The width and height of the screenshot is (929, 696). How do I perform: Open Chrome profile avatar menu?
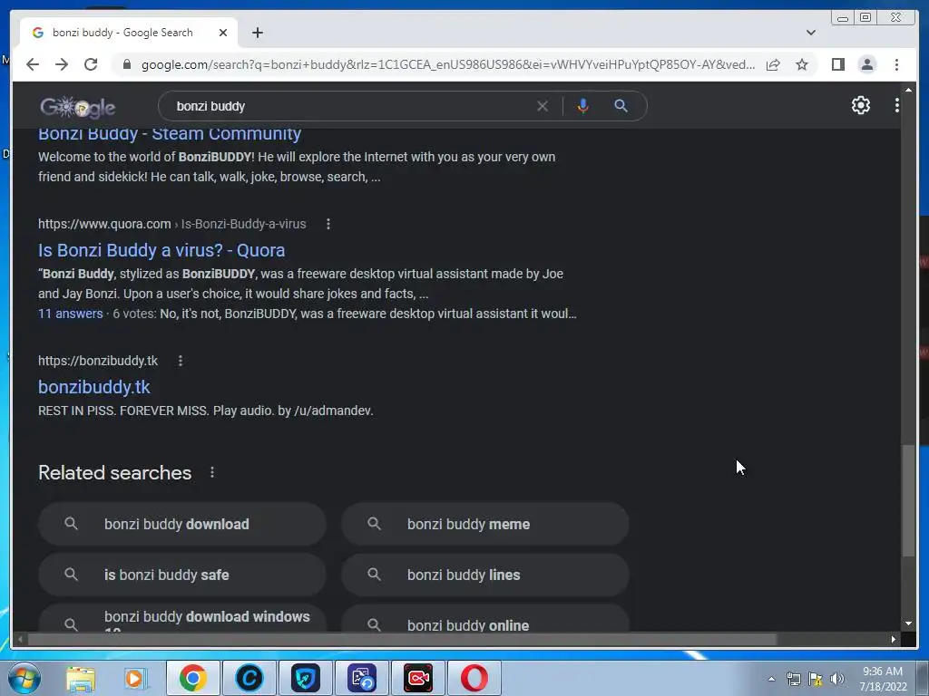[x=866, y=64]
